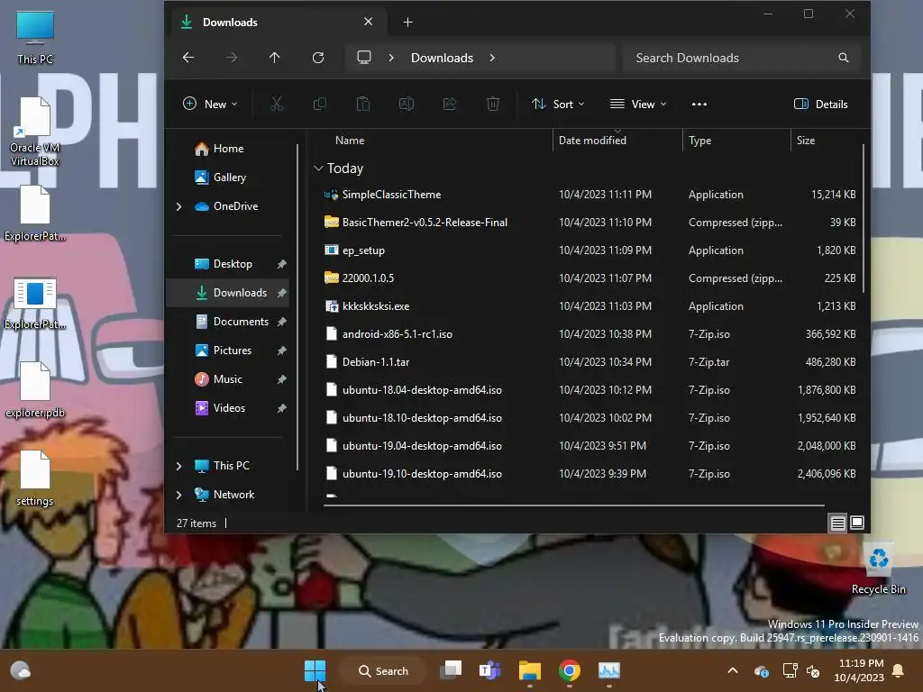The height and width of the screenshot is (692, 923).
Task: Open Task View from taskbar
Action: click(451, 670)
